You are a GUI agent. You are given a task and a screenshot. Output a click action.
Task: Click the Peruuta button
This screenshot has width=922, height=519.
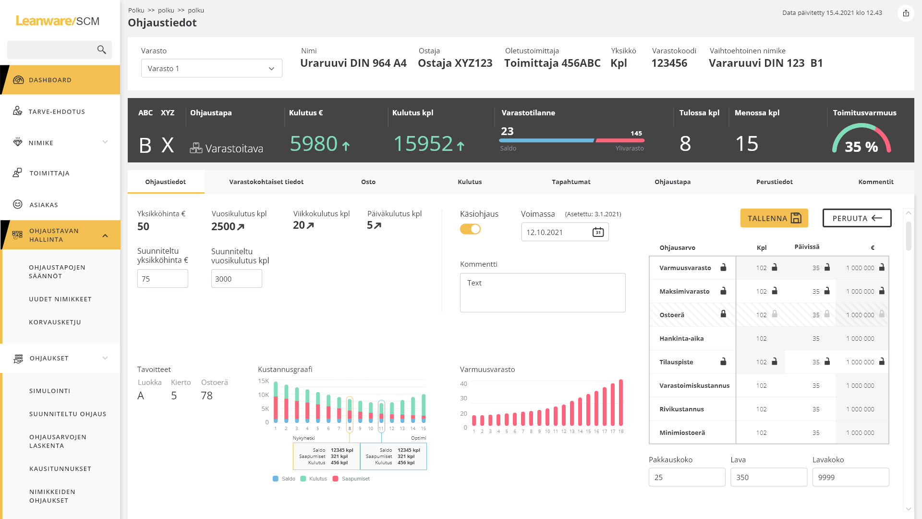[x=857, y=218]
